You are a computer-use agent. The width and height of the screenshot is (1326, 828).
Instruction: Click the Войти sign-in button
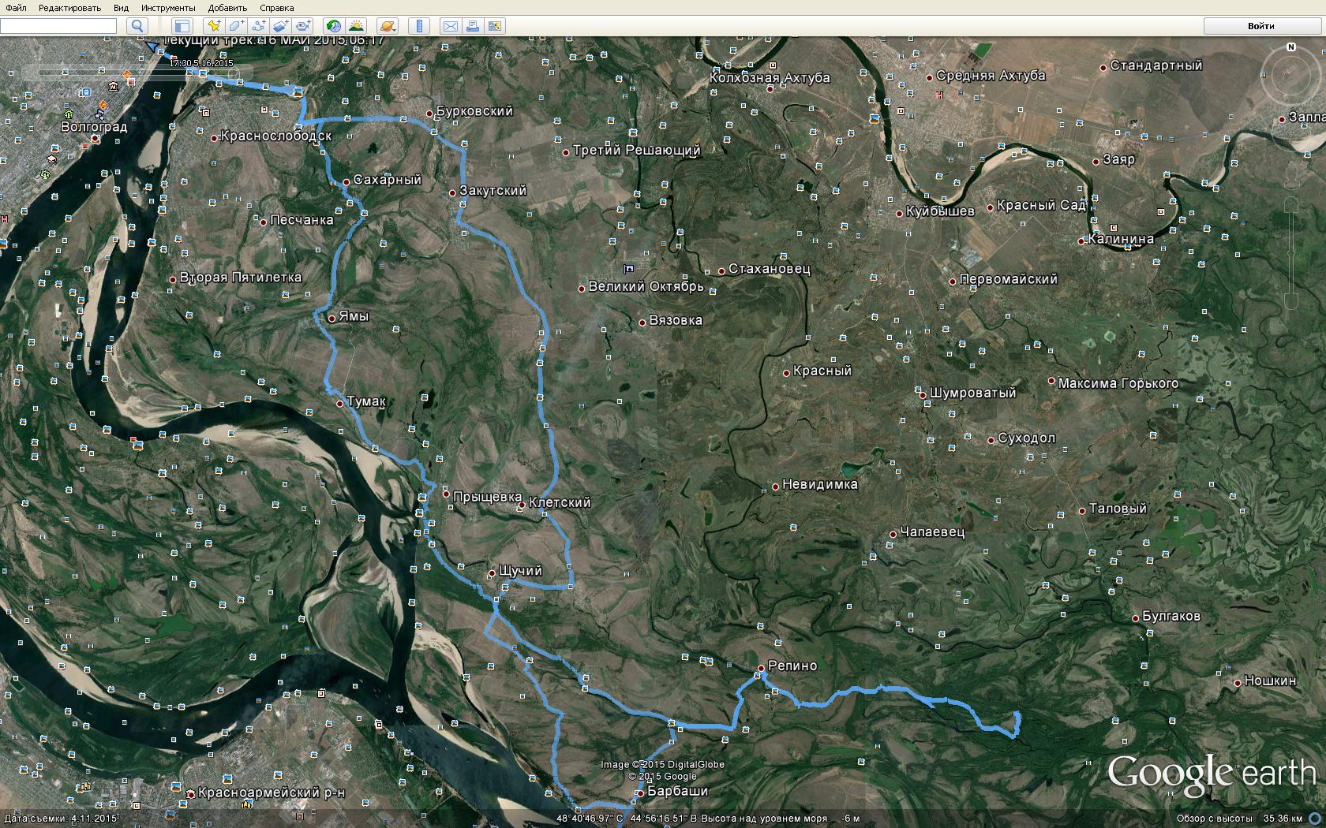pos(1260,26)
